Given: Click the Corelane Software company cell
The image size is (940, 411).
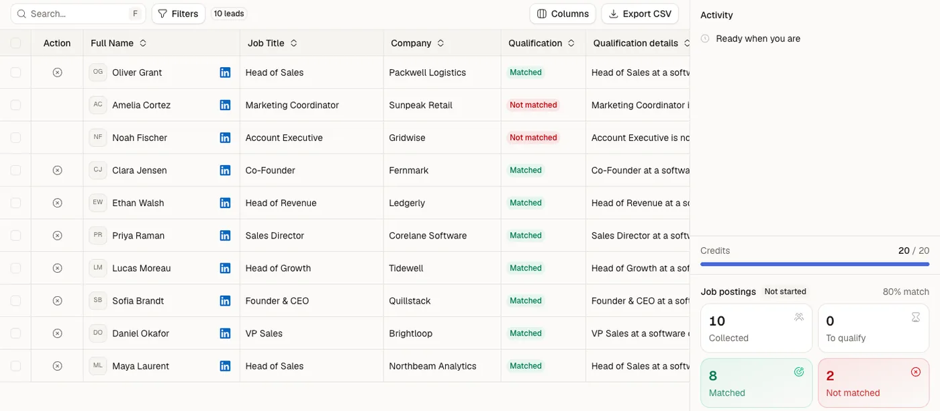Looking at the screenshot, I should point(442,236).
